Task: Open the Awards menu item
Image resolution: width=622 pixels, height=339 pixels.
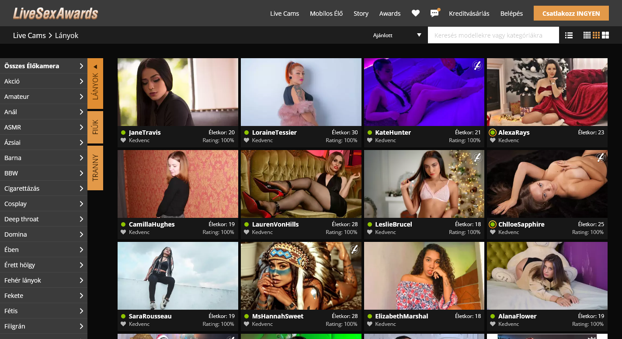Action: pos(389,14)
